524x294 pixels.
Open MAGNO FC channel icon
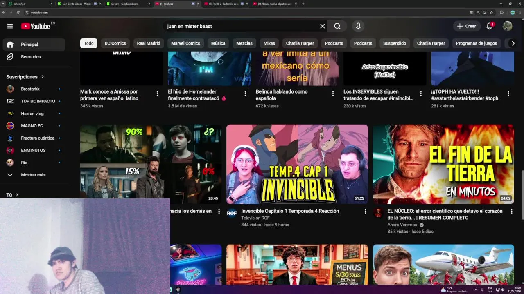(10, 126)
